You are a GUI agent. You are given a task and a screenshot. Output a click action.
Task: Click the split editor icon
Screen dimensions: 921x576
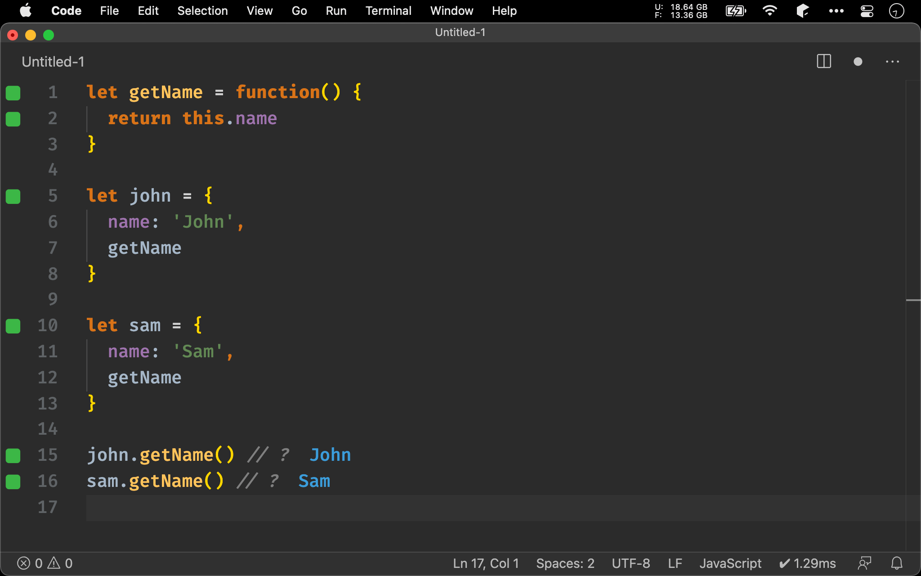(824, 62)
